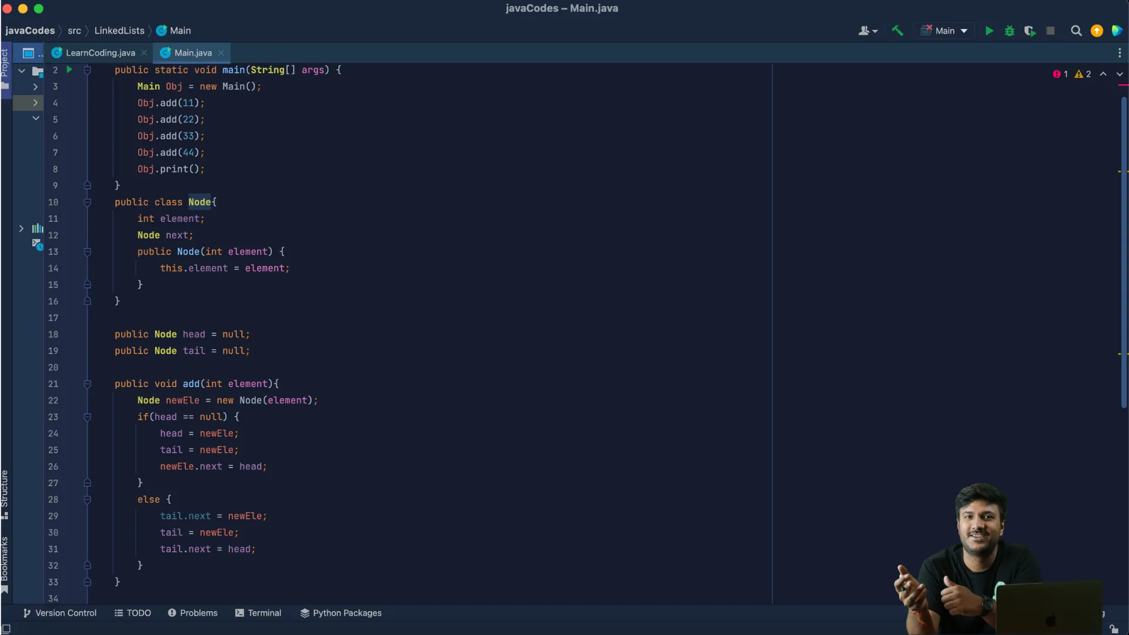Run the Main configuration with the green play button

pyautogui.click(x=989, y=31)
